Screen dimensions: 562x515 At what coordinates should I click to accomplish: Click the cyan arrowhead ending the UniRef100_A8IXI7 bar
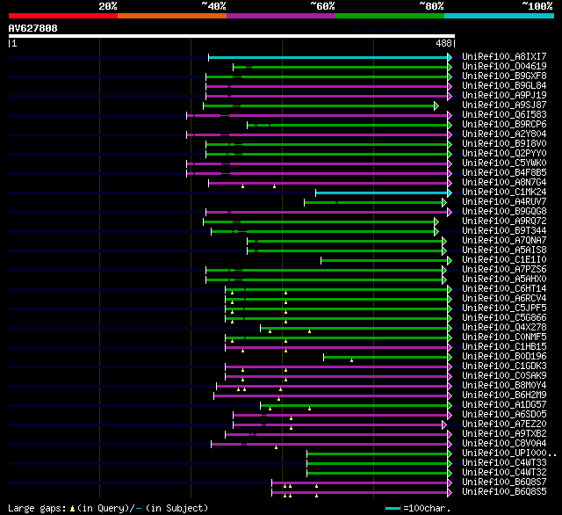point(450,57)
